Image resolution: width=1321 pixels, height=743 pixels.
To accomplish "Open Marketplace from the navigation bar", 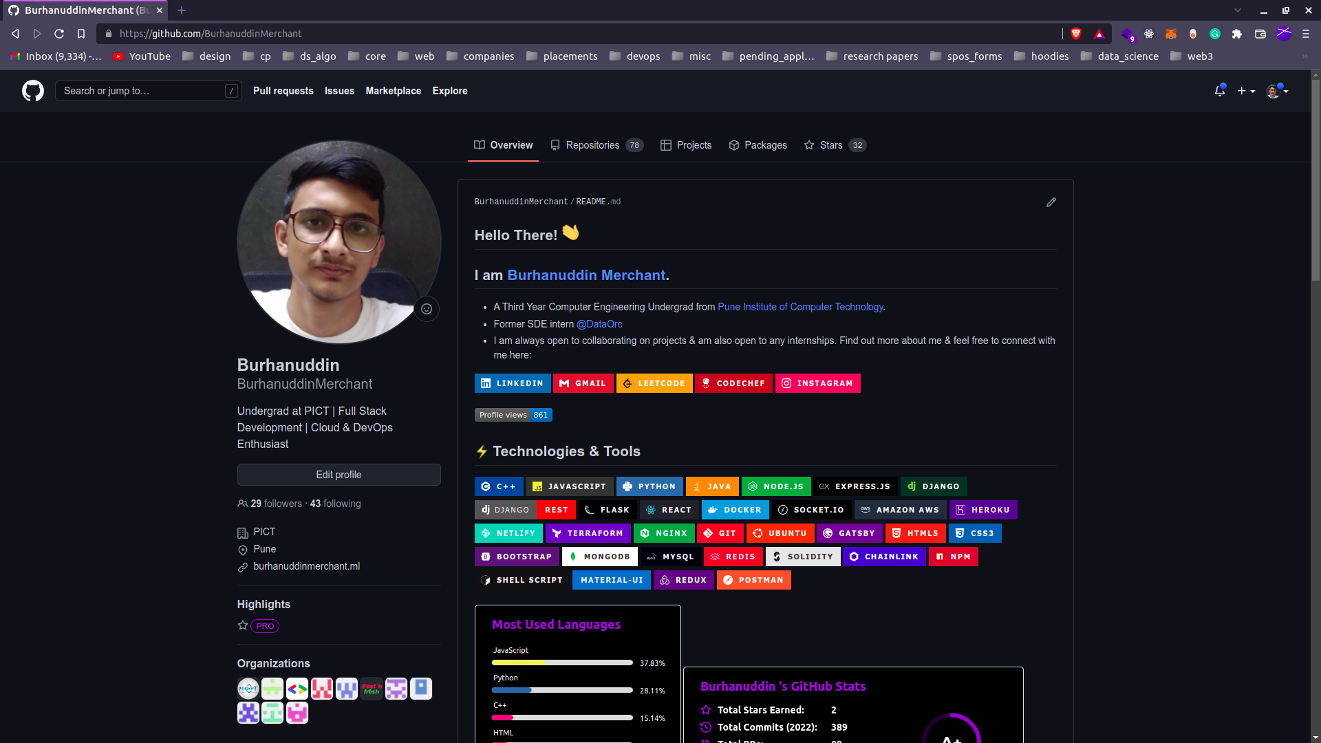I will click(393, 90).
